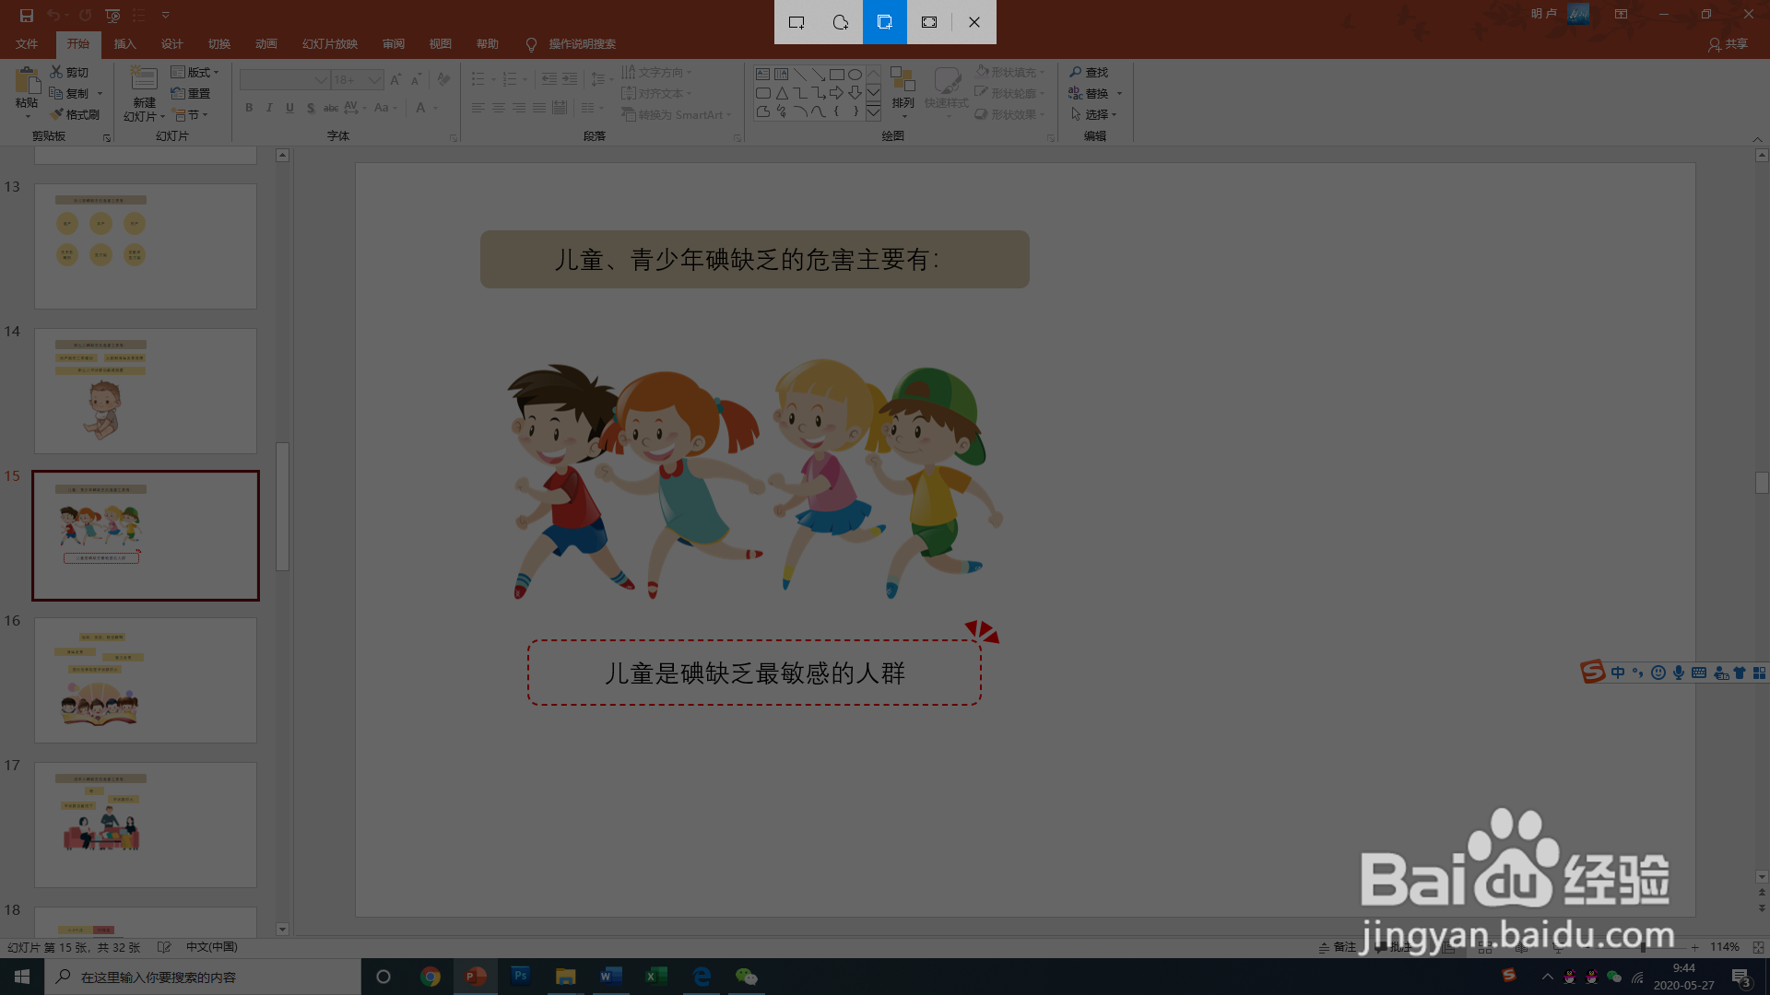Screen dimensions: 1770x995
Task: Click the Format Painter (格式刷) icon
Action: tap(57, 114)
